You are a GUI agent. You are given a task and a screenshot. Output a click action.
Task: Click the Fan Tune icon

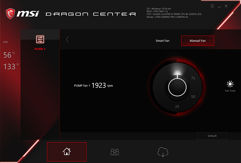point(230,84)
